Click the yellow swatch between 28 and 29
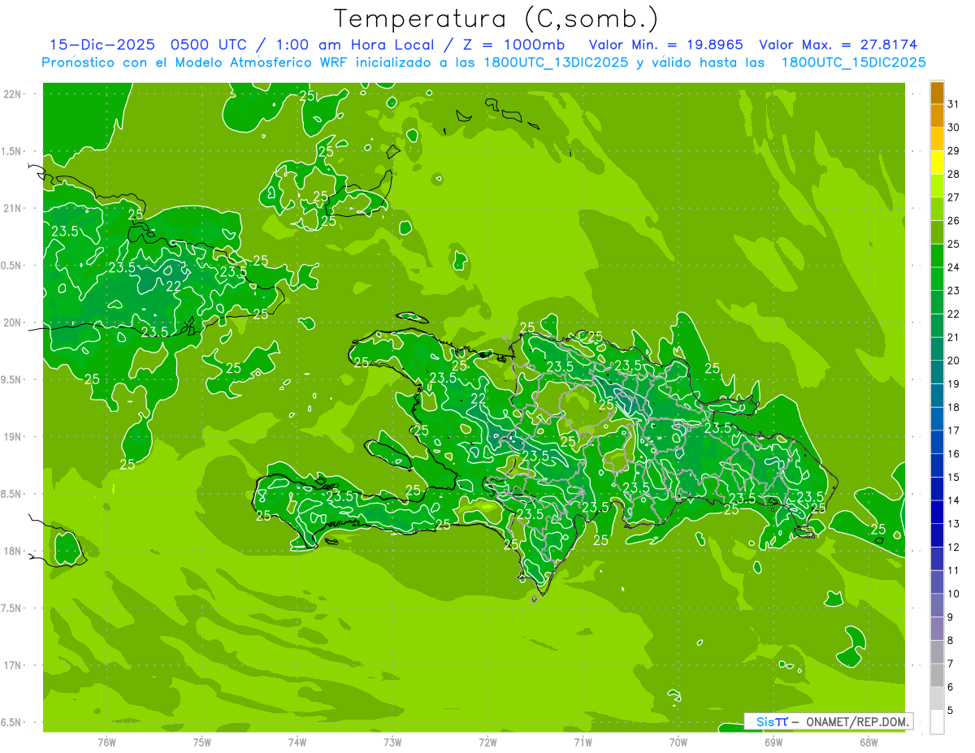Image resolution: width=975 pixels, height=753 pixels. [x=937, y=162]
